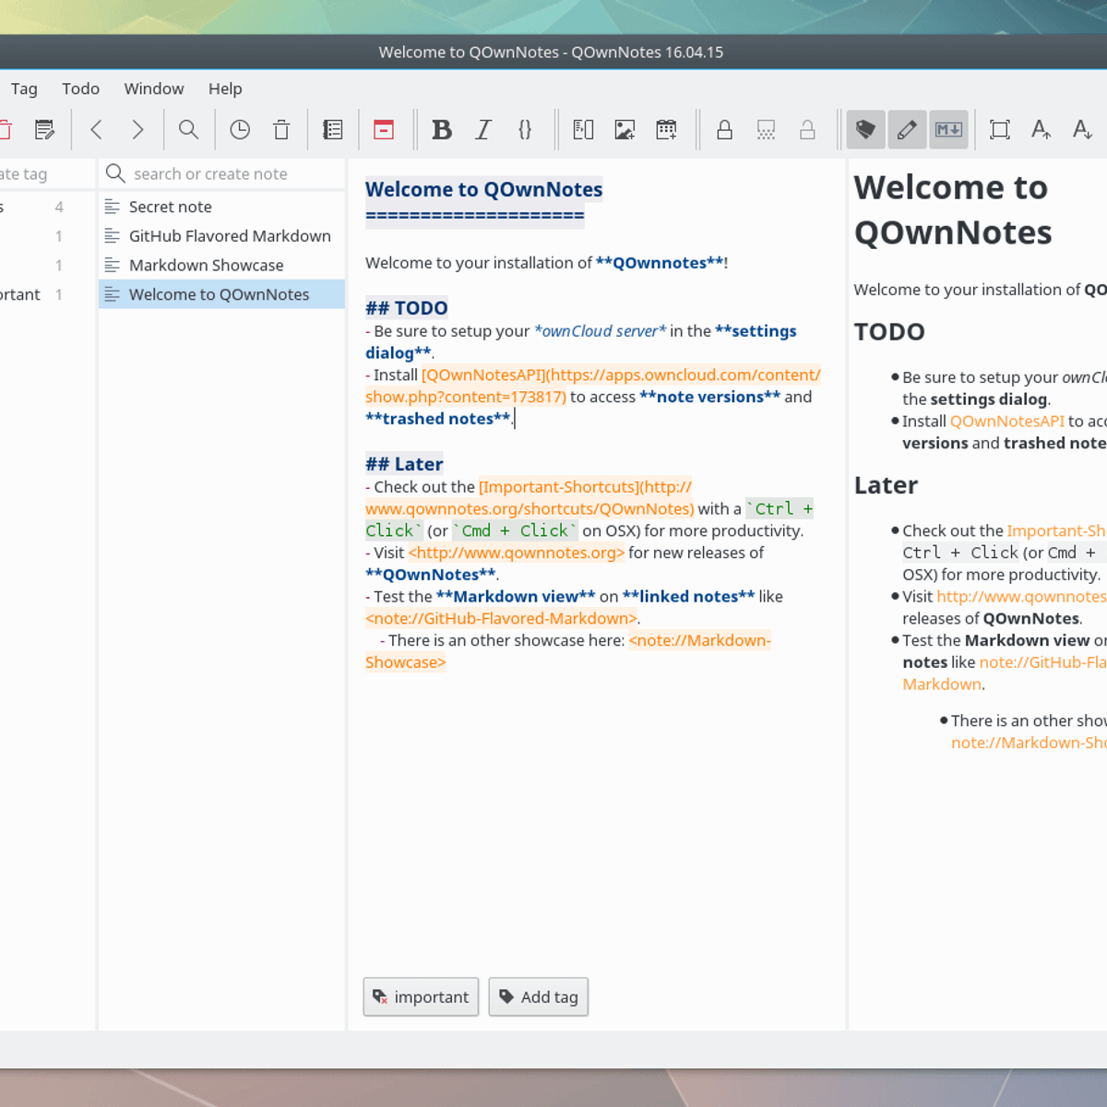Viewport: 1107px width, 1107px height.
Task: Click the Add tag button
Action: click(539, 997)
